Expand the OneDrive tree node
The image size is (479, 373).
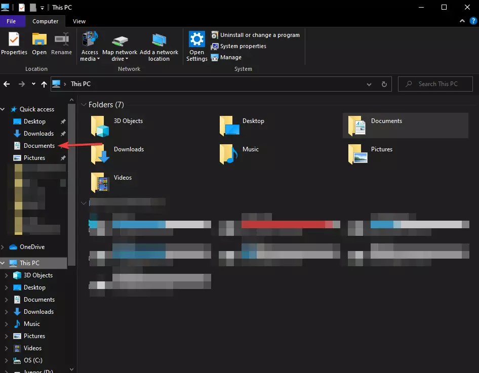4,247
